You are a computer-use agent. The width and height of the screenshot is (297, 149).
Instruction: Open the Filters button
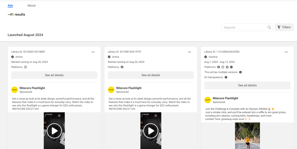click(284, 27)
